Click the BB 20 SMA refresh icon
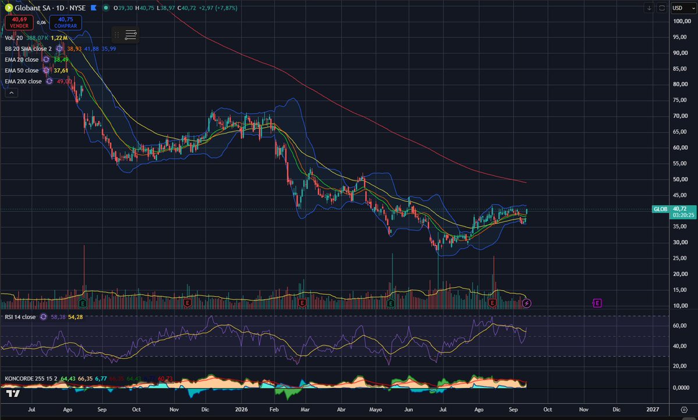Viewport: 698px width, 420px height. pyautogui.click(x=59, y=48)
